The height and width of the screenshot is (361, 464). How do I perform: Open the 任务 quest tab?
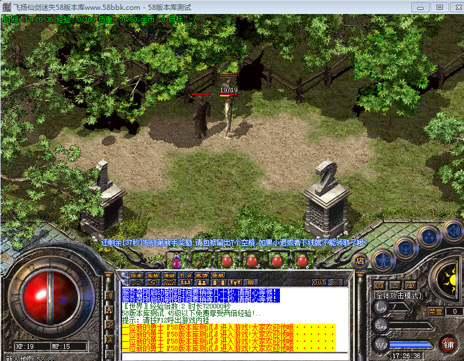coord(136,275)
